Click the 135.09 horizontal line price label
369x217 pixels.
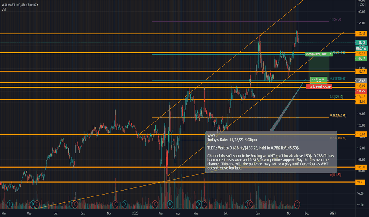[x=361, y=86]
